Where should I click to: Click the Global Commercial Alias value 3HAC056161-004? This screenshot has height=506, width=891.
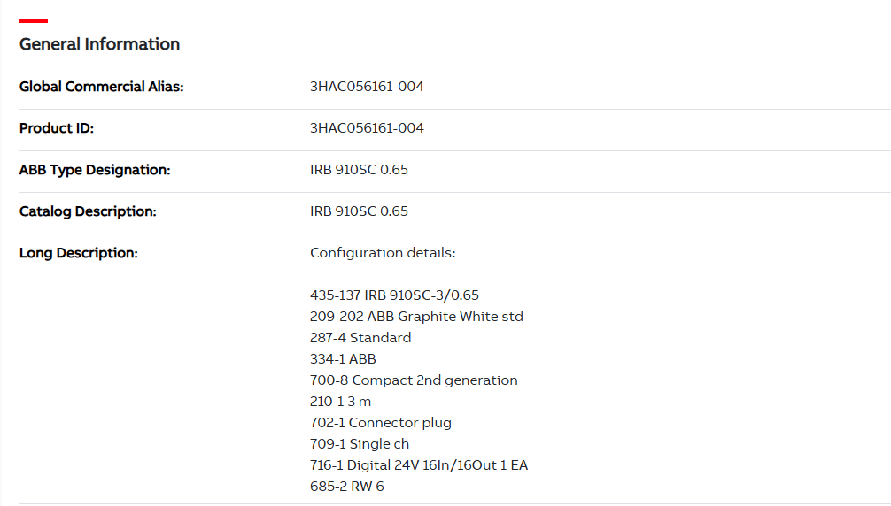click(367, 87)
